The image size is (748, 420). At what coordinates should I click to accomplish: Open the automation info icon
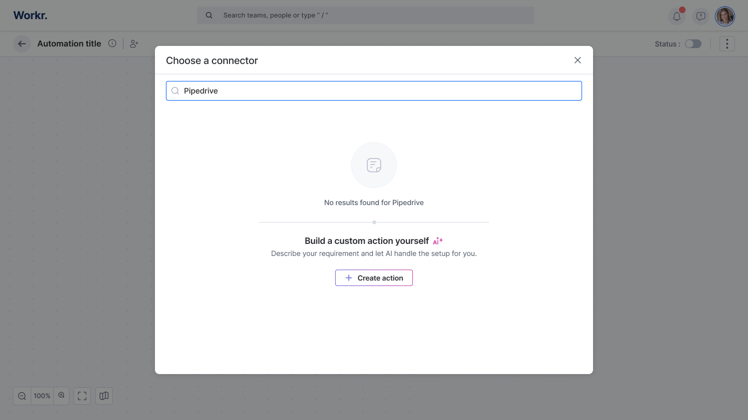click(112, 44)
